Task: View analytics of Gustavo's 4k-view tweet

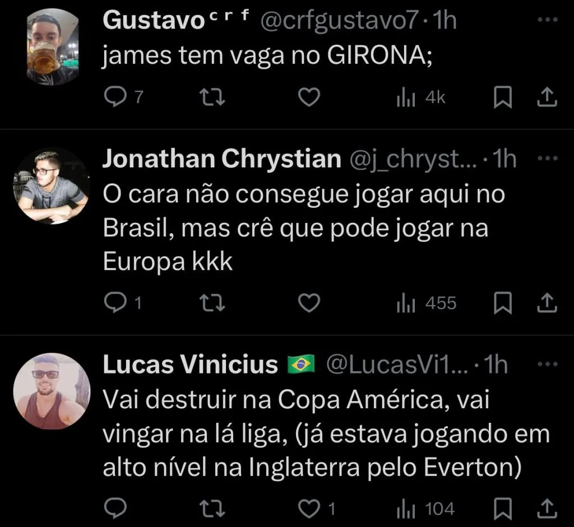Action: tap(405, 98)
